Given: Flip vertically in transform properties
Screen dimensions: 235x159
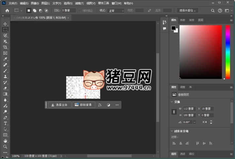Looking at the screenshot, I should (211, 122).
